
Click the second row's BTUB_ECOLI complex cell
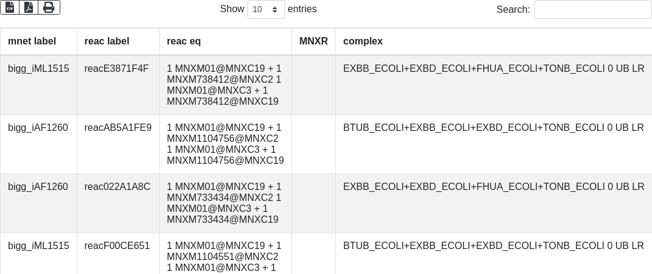point(493,128)
